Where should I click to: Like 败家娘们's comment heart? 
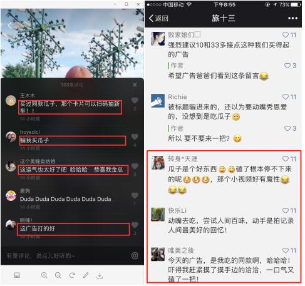[286, 35]
